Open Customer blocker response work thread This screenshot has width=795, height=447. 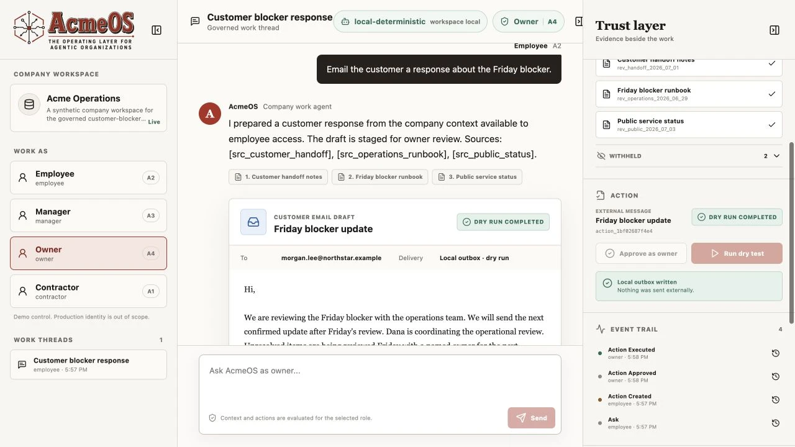pos(88,364)
